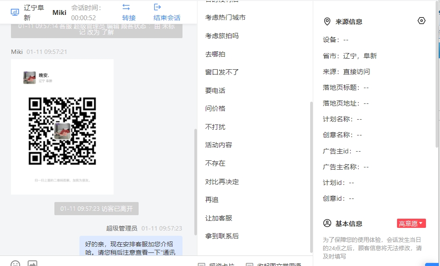Choose the 去哪拍 quick reply
The image size is (440, 266).
pos(215,54)
